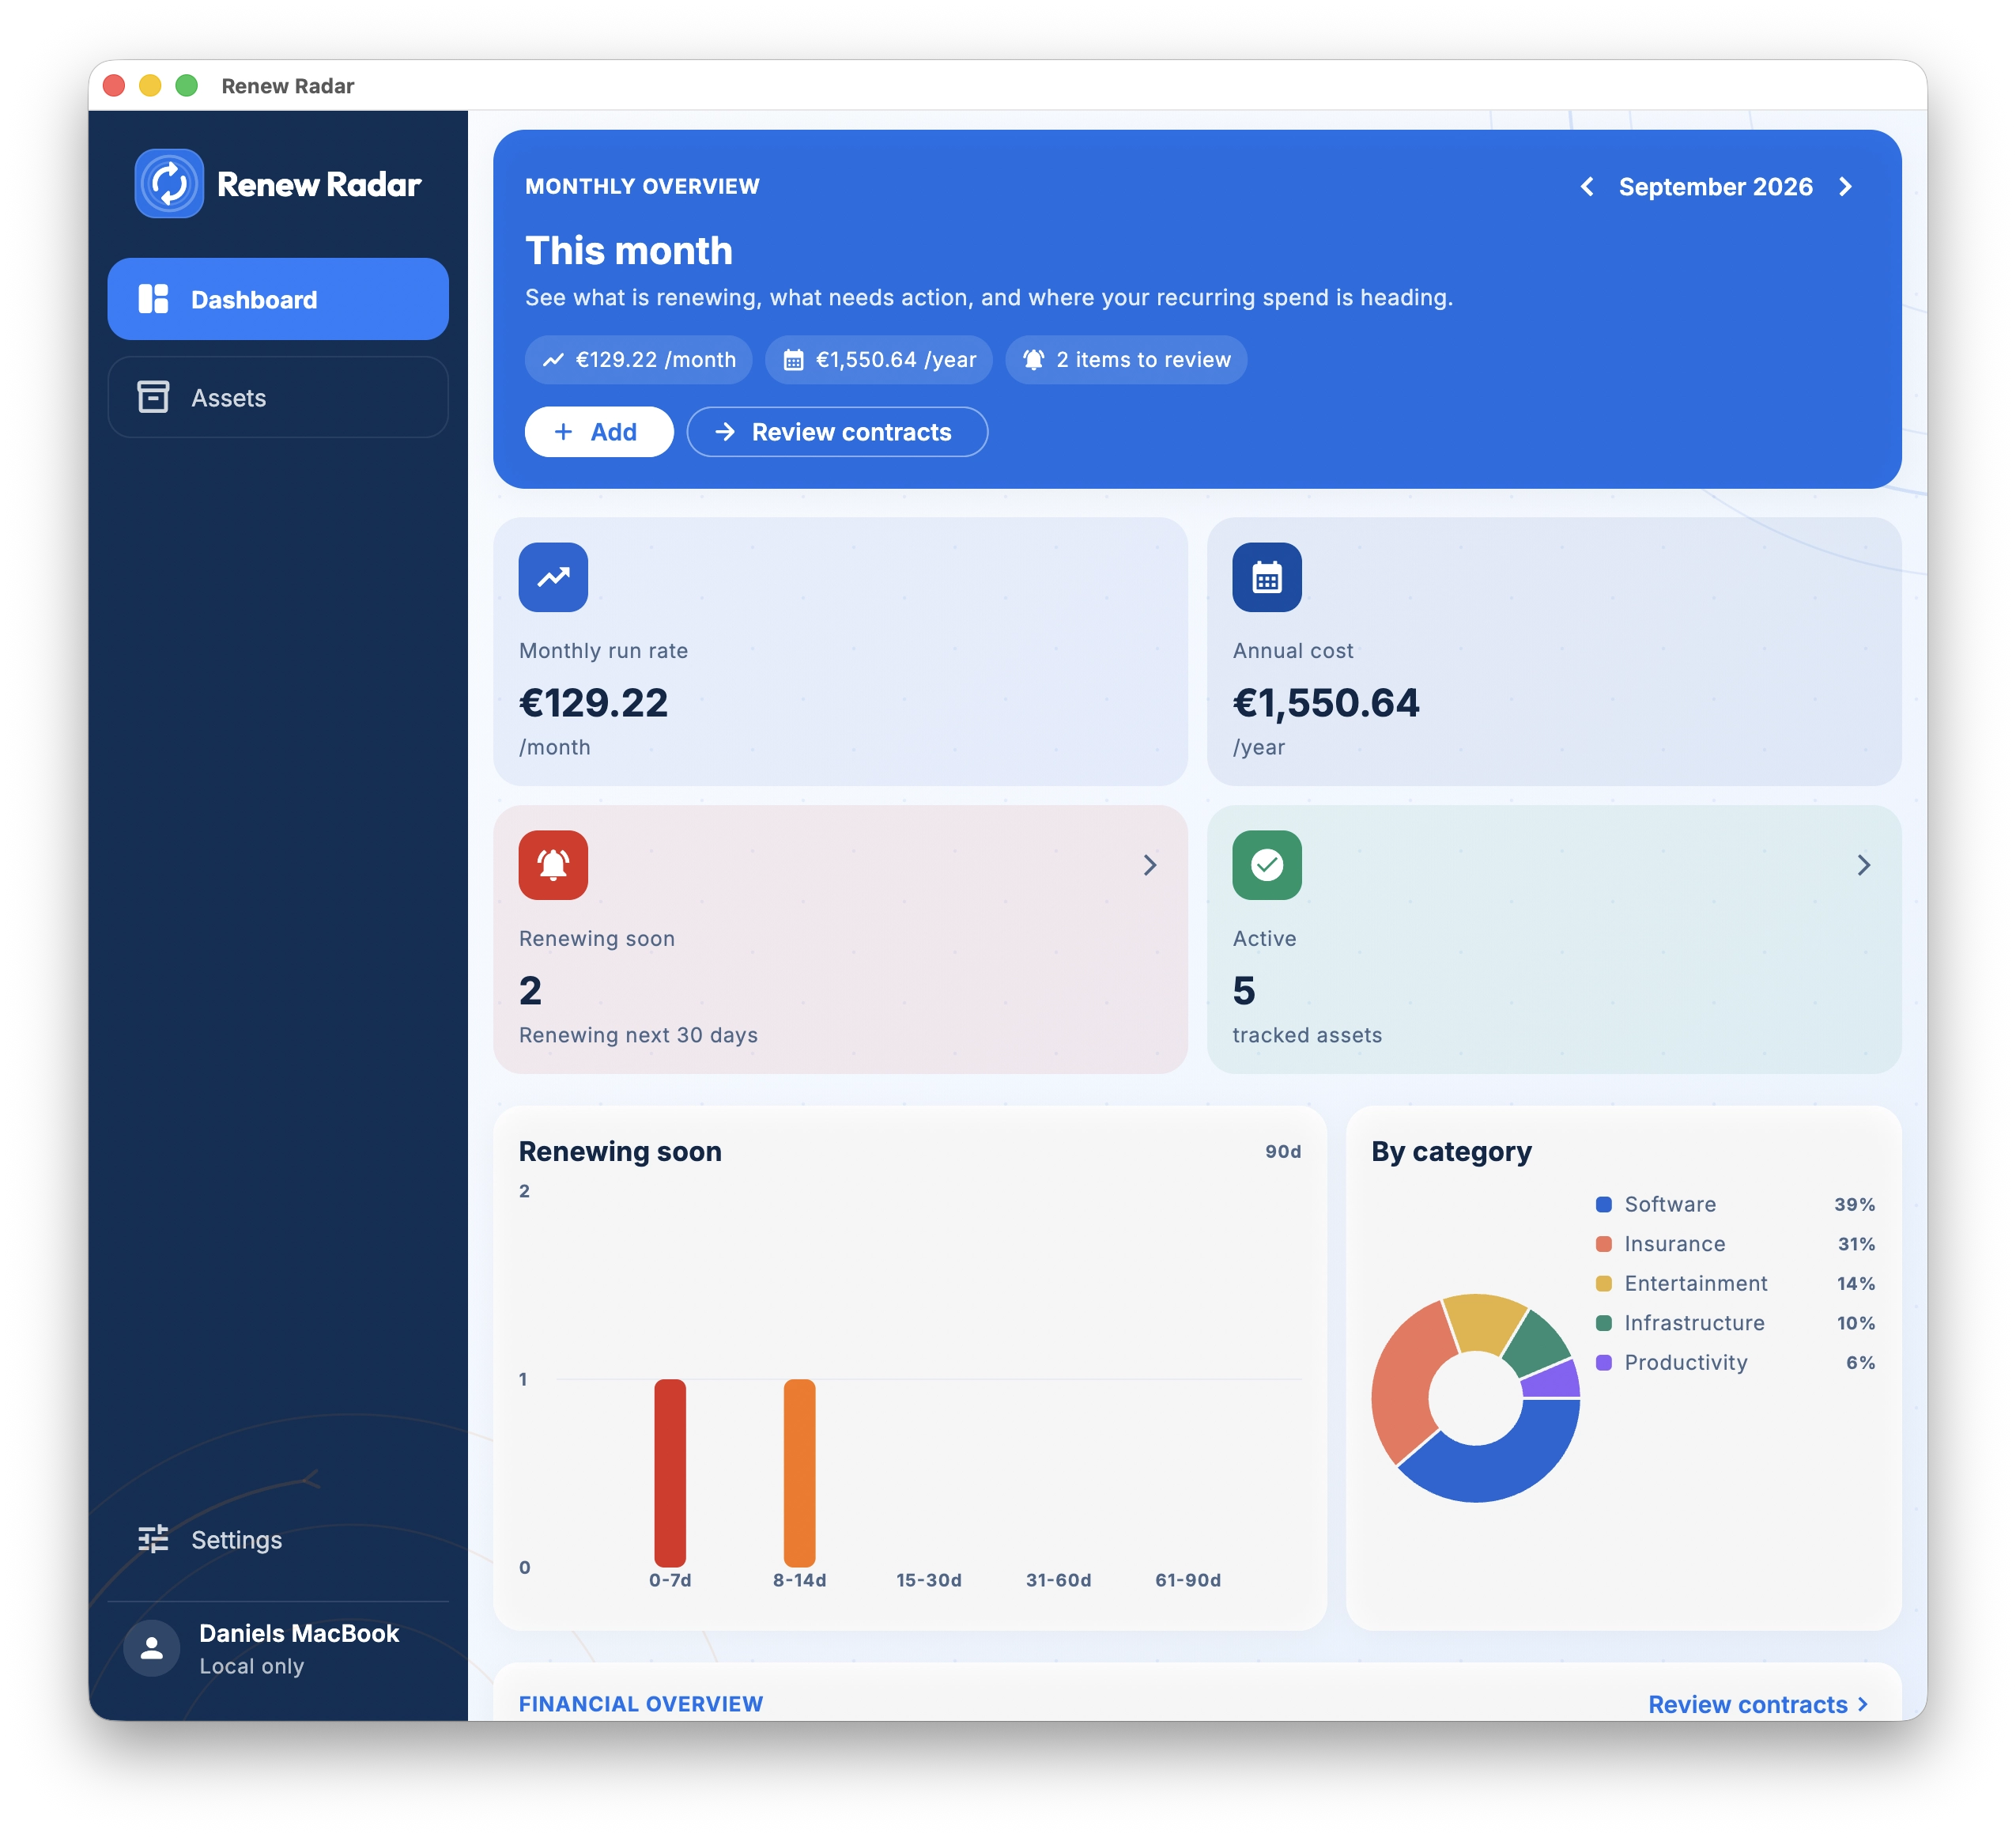The height and width of the screenshot is (1838, 2016).
Task: Open the Dashboard sidebar item
Action: click(x=278, y=299)
